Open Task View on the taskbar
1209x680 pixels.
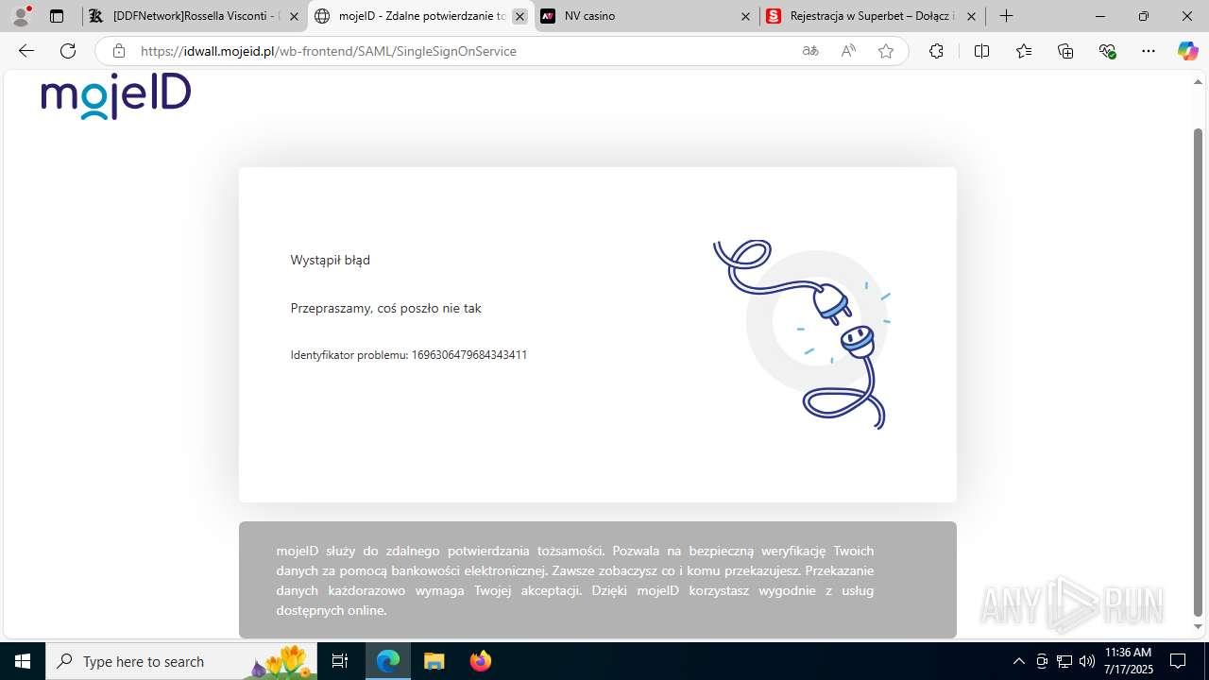point(341,661)
